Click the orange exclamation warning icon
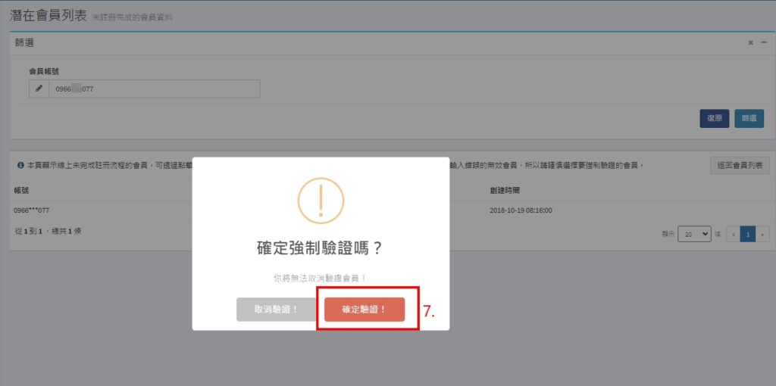 (x=321, y=201)
